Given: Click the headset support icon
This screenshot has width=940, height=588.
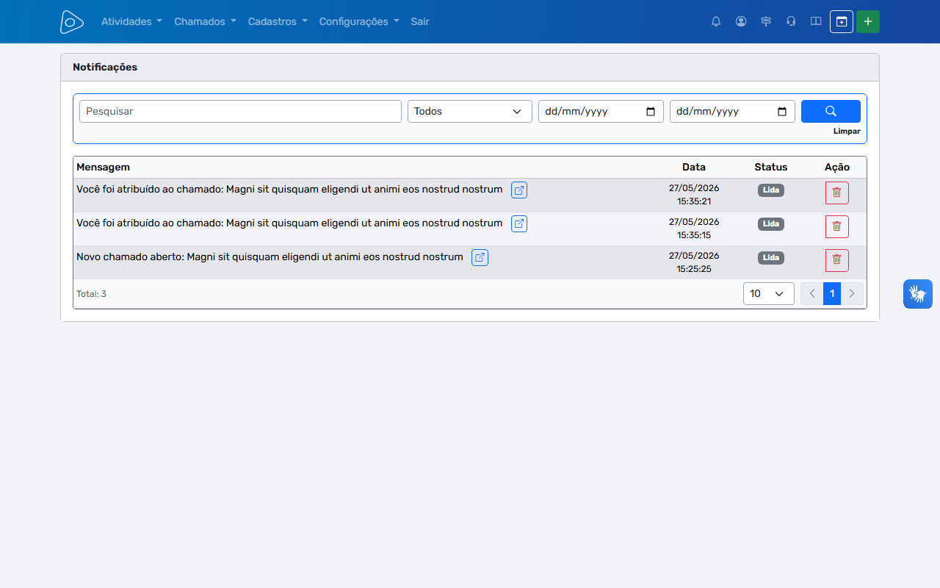Looking at the screenshot, I should (x=791, y=21).
